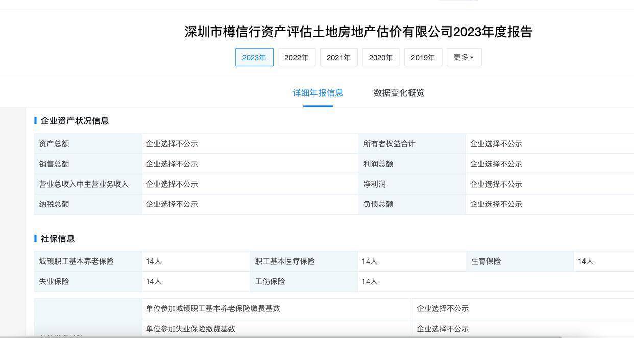Click the 2023年度报告 page title
The height and width of the screenshot is (338, 634).
358,32
